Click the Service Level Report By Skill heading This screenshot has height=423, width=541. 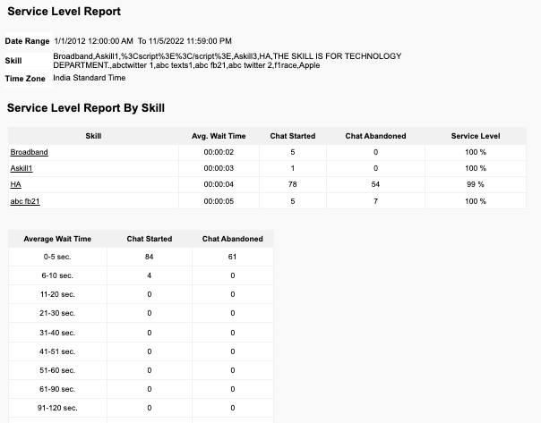[86, 108]
